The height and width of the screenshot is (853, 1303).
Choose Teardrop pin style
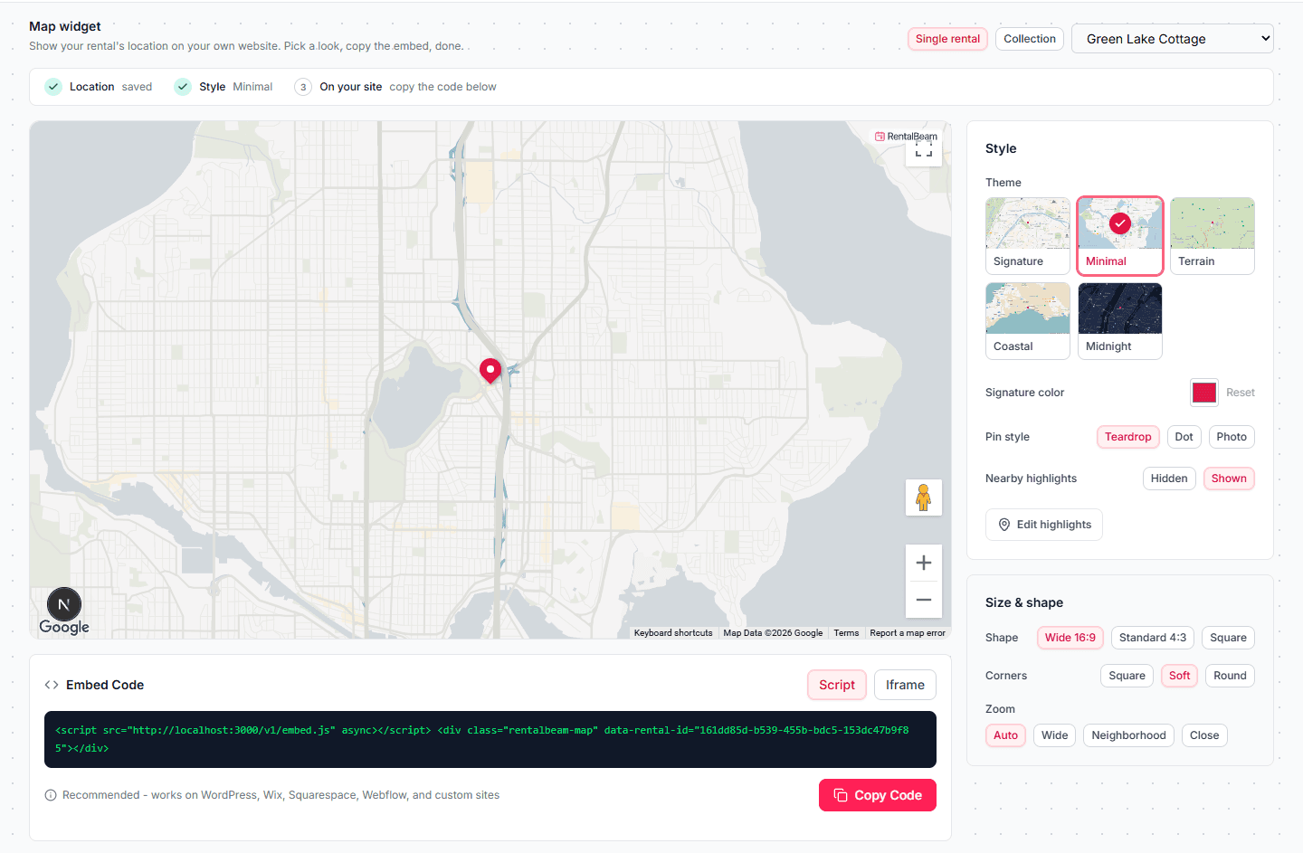tap(1127, 437)
